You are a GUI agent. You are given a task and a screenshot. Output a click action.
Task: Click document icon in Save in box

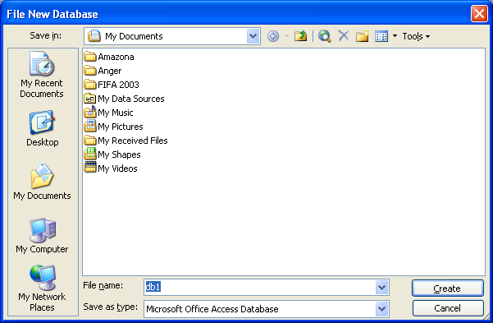94,36
